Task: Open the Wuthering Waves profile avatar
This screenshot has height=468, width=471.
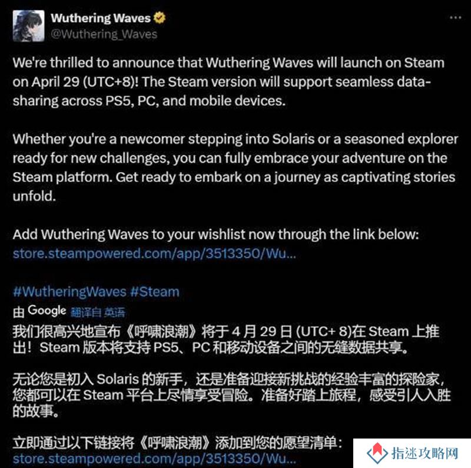Action: (x=28, y=25)
